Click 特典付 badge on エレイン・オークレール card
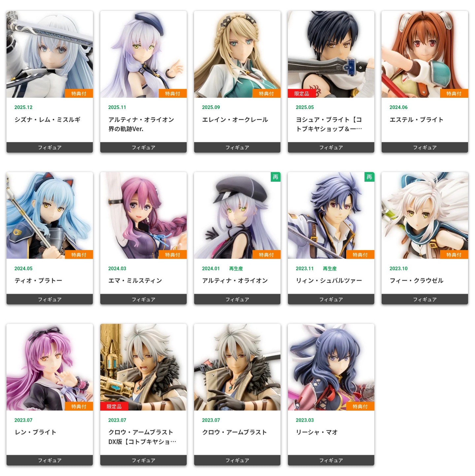Screen dimensions: 475x476 point(266,93)
